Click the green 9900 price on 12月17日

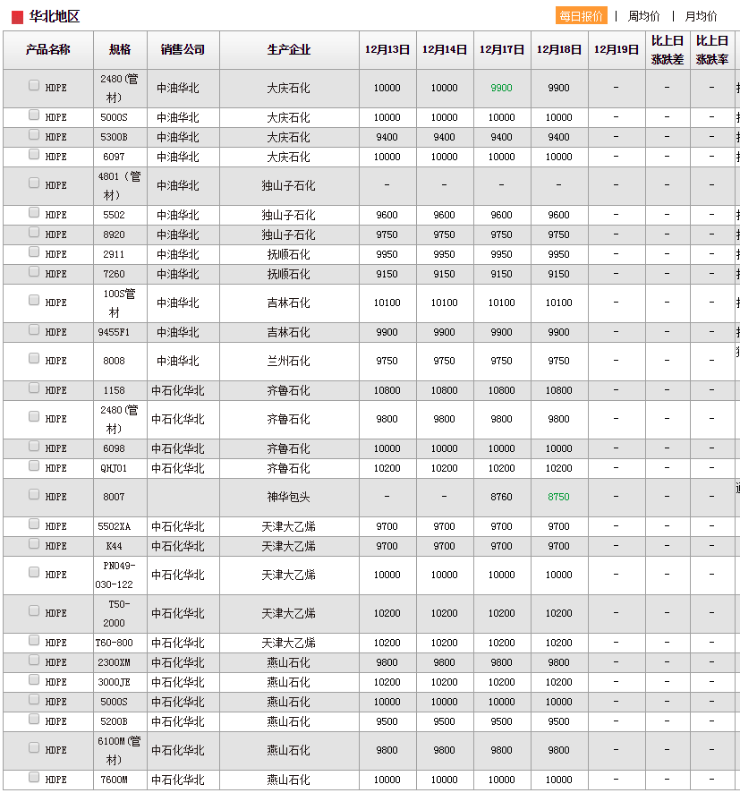tap(501, 89)
